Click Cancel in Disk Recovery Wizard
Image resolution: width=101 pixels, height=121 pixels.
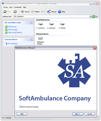[90, 114]
